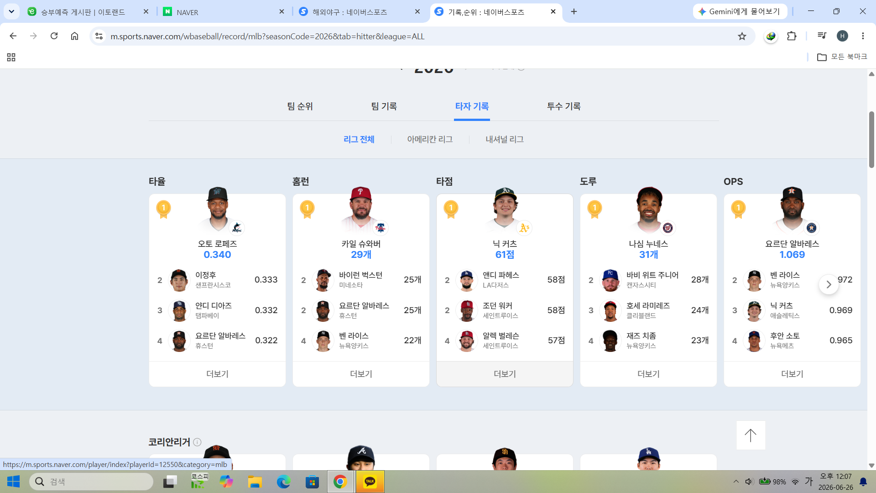Close the 기록,순위 : 네이버스포츠 tab
The height and width of the screenshot is (493, 876).
coord(553,11)
